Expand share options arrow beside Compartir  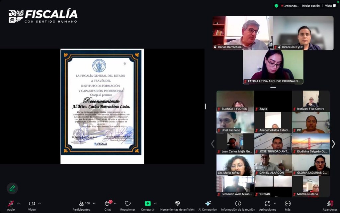pos(155,203)
